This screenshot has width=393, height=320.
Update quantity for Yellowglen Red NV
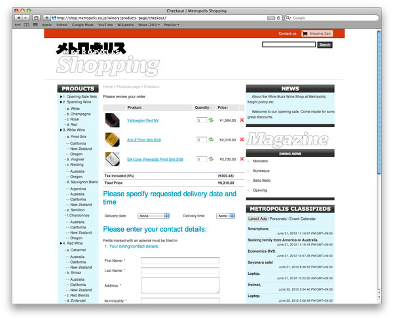(211, 120)
